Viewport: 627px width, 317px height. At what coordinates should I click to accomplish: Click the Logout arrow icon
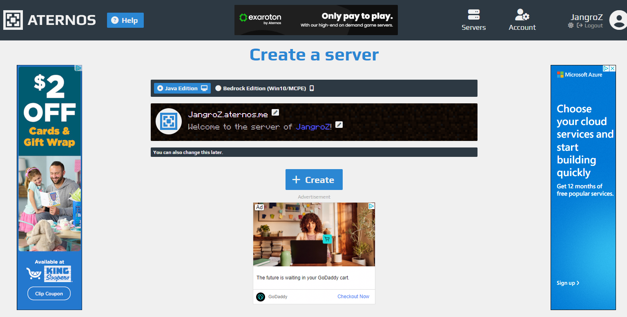click(580, 25)
